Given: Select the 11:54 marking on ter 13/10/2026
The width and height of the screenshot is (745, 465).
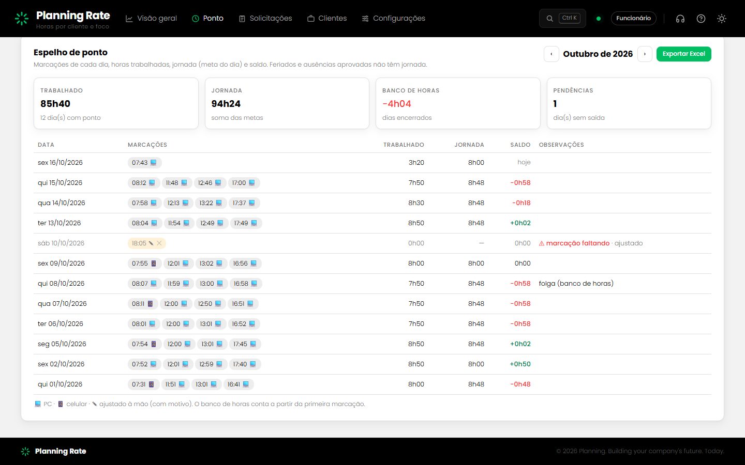Looking at the screenshot, I should tap(179, 223).
